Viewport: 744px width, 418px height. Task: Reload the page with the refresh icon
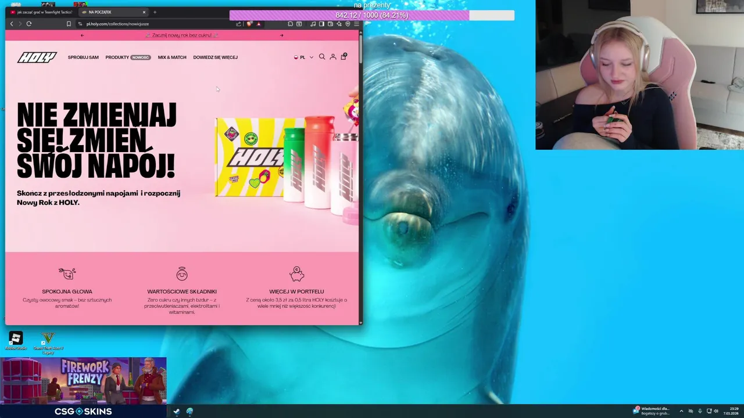point(28,24)
